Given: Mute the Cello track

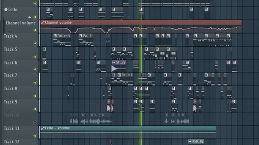Looking at the screenshot, I should click(x=35, y=17).
